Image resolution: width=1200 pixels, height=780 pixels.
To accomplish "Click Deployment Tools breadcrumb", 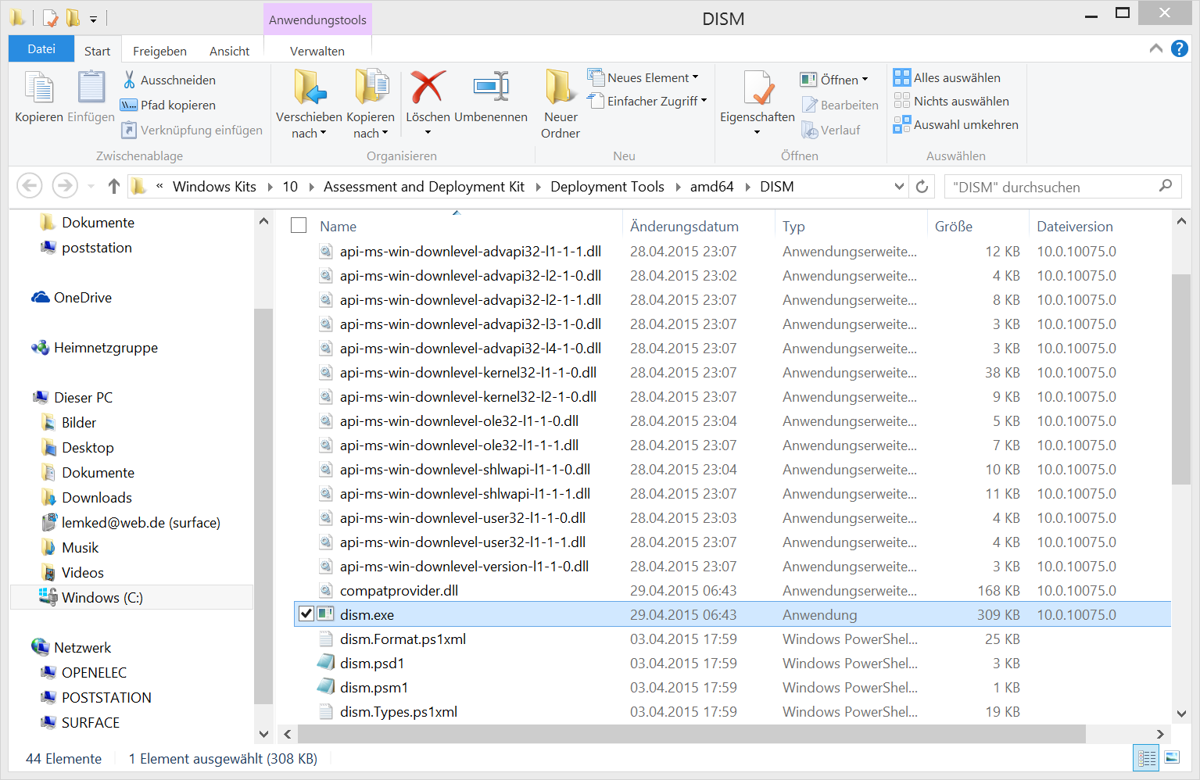I will 607,186.
